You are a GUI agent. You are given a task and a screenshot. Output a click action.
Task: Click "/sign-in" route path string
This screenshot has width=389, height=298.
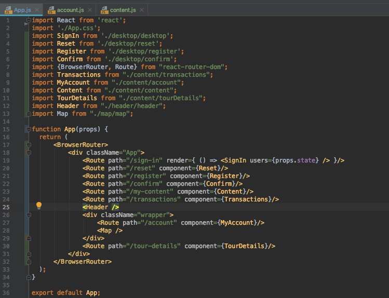click(144, 160)
